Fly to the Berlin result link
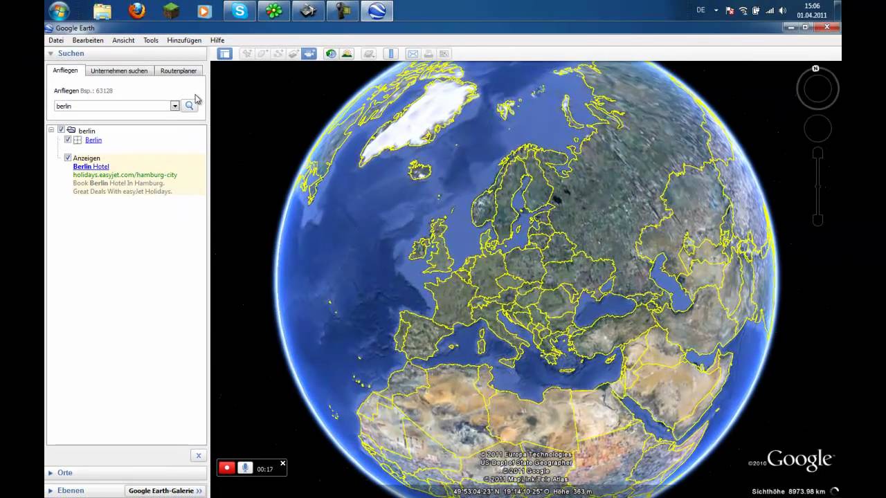The image size is (886, 498). click(93, 140)
